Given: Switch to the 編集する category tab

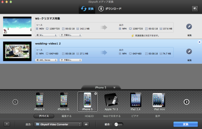Looking at the screenshot, I should [66, 116].
